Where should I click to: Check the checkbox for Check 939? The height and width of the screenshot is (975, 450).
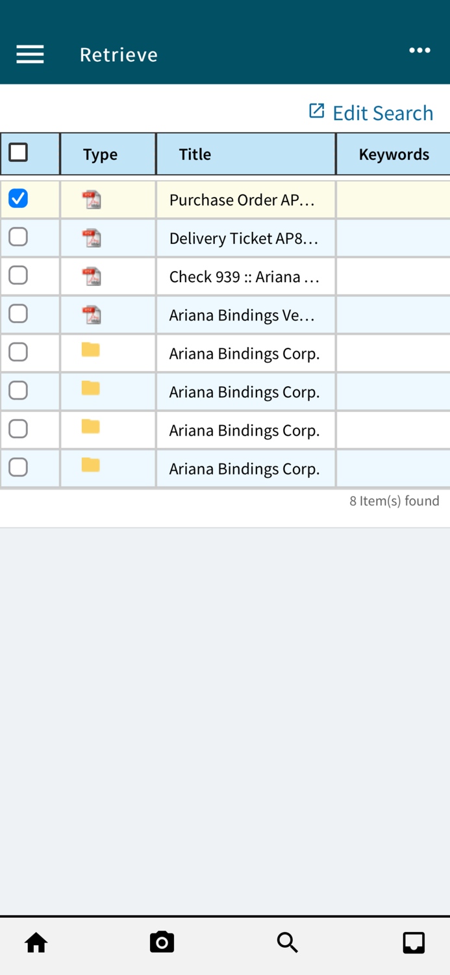(19, 276)
